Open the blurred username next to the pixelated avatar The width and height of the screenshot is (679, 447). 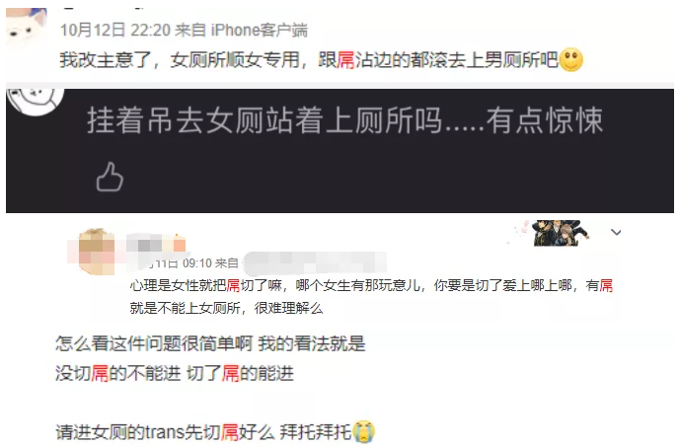coord(157,244)
